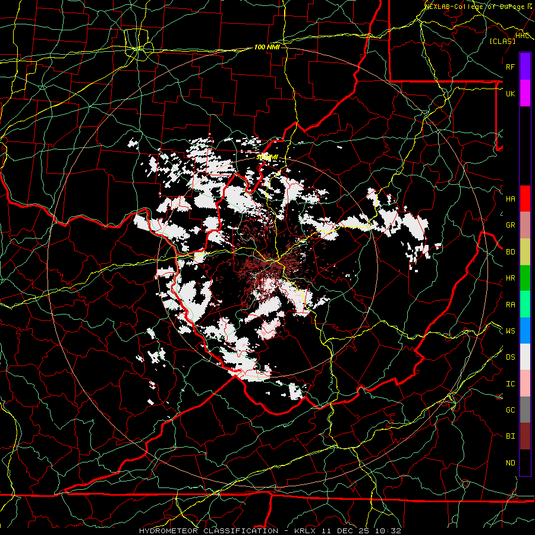The height and width of the screenshot is (535, 535).
Task: Click the [CLAS] units label
Action: pyautogui.click(x=502, y=42)
